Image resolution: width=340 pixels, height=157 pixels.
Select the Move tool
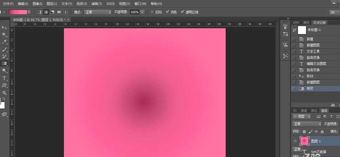(x=4, y=27)
